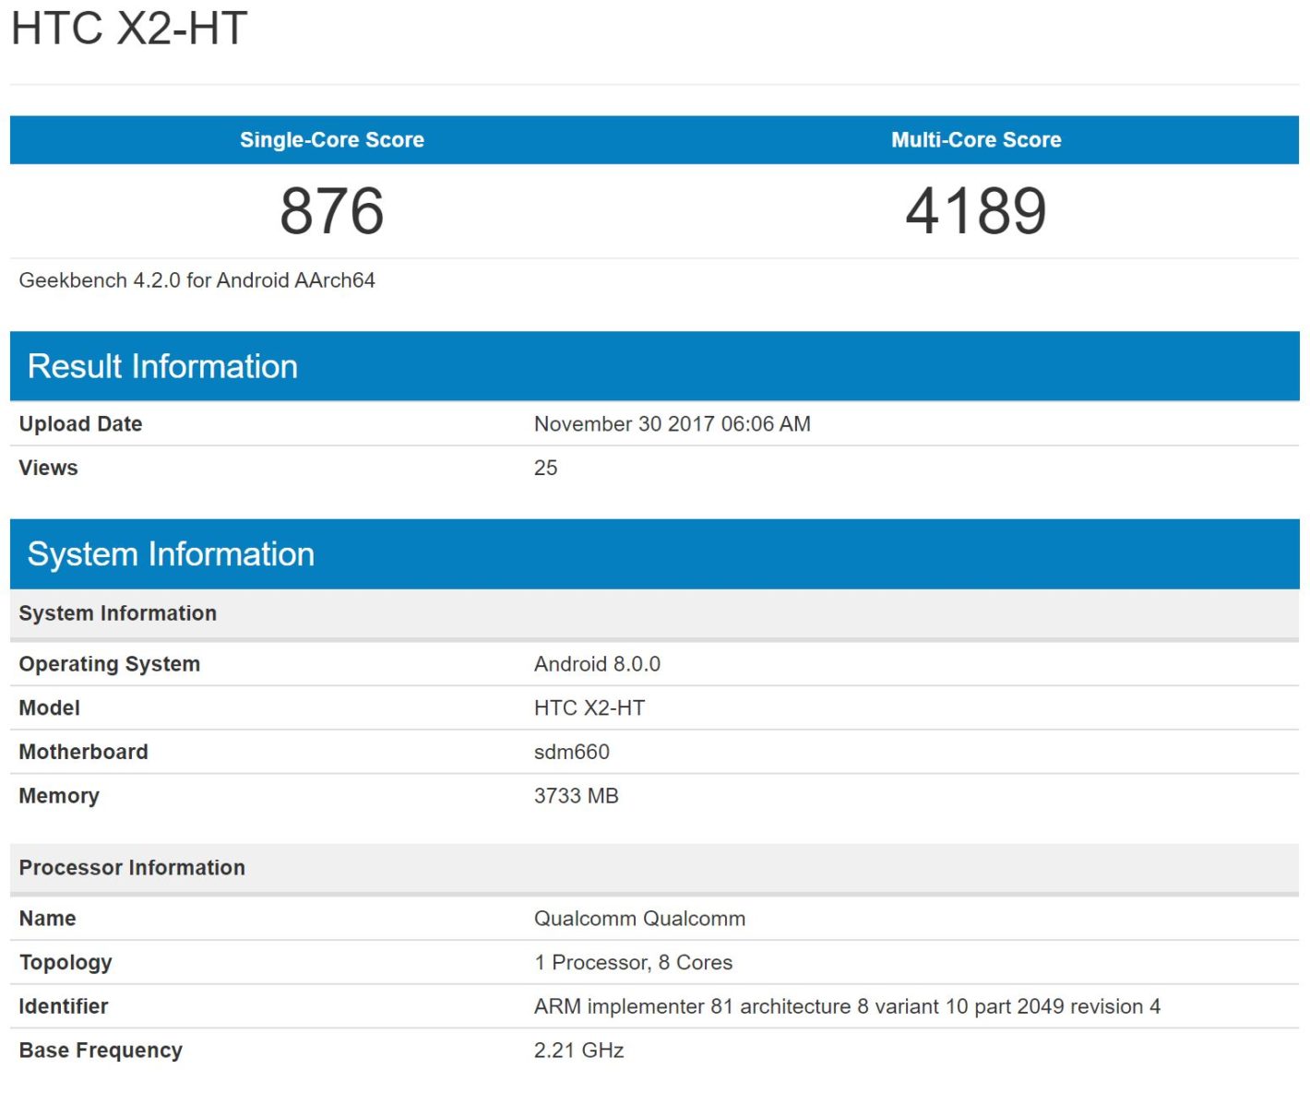Screen dimensions: 1310x1093
Task: Select the multi-core score value 4189
Action: pos(976,211)
